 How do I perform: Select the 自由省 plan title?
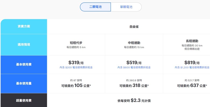click(134, 27)
